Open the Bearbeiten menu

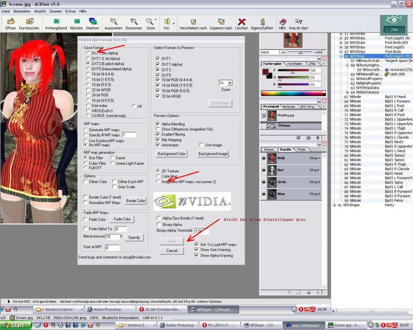(x=22, y=11)
